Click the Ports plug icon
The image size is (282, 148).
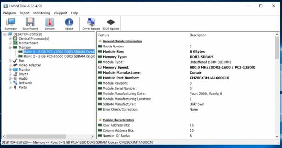15,87
